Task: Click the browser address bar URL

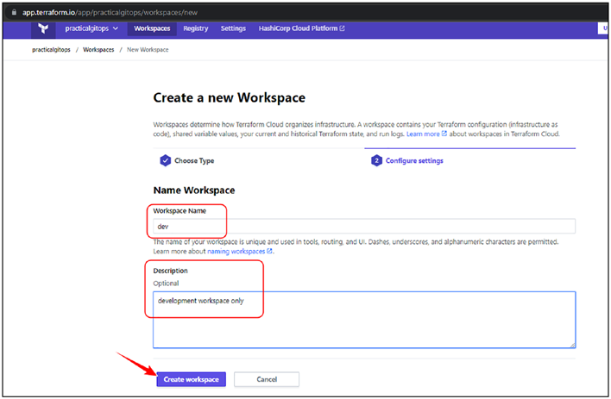Action: coord(110,12)
